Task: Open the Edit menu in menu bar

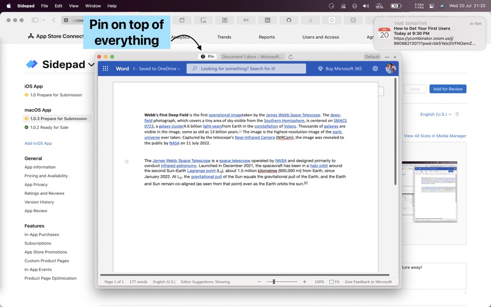Action: point(58,6)
